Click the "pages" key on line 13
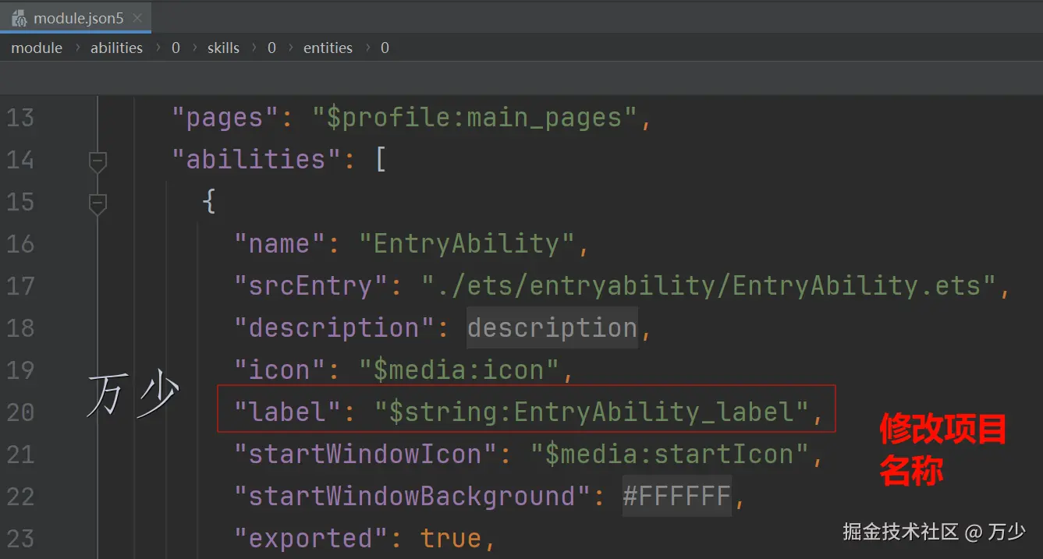 [x=225, y=118]
